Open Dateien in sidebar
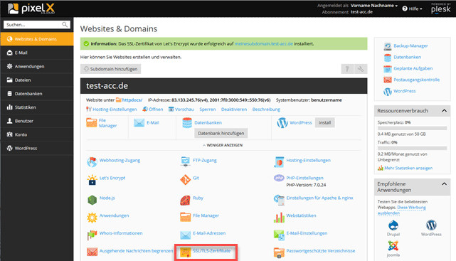The width and height of the screenshot is (456, 261). [x=37, y=80]
